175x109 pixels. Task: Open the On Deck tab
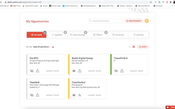36,35
